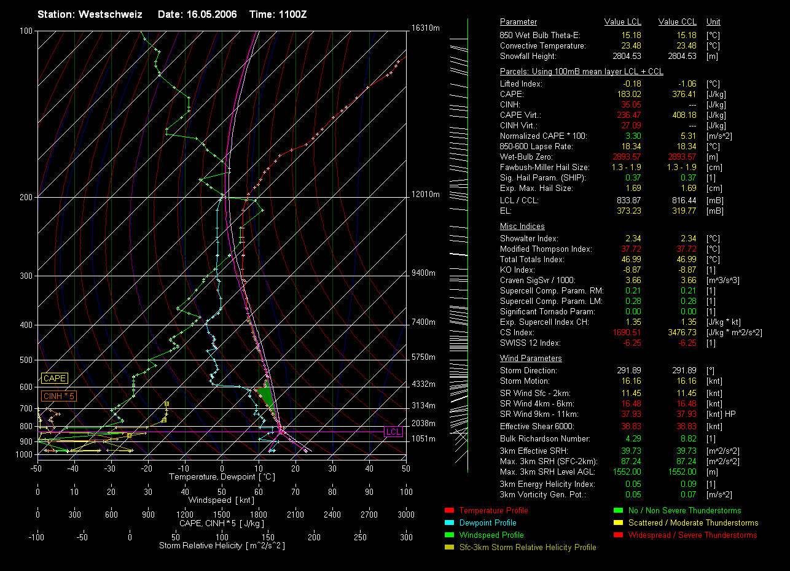Select the Value CCL column header
This screenshot has width=790, height=571.
[677, 22]
